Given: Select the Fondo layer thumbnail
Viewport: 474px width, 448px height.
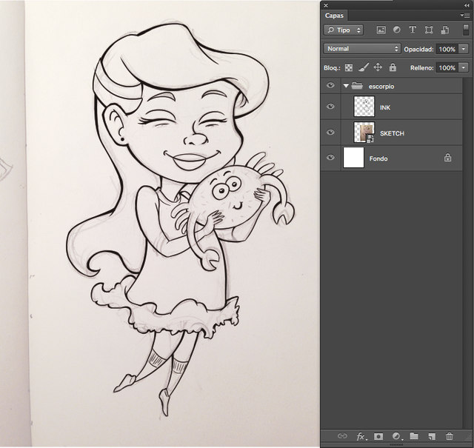Looking at the screenshot, I should (354, 158).
